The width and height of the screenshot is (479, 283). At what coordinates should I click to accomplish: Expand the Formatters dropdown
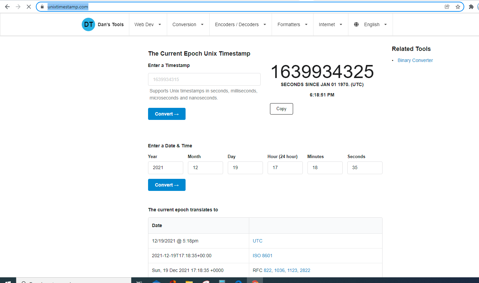pos(292,24)
